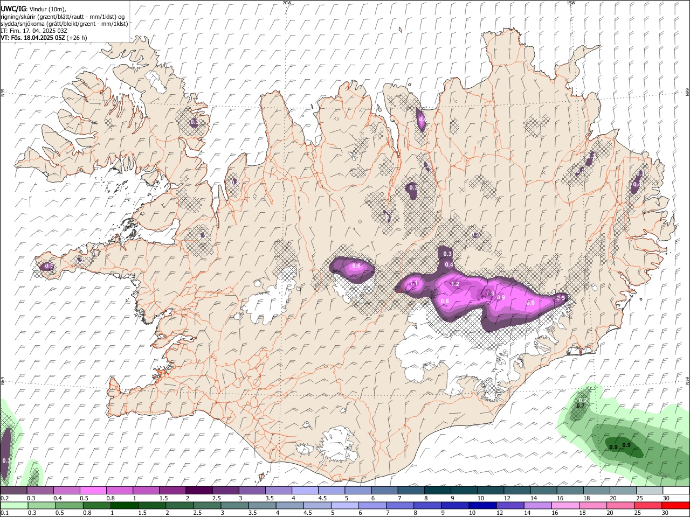Click the '20W' longitude label
690x517 pixels.
point(287,3)
